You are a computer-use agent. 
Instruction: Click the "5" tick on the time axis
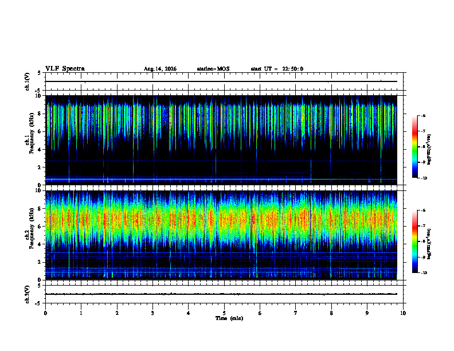(224, 313)
